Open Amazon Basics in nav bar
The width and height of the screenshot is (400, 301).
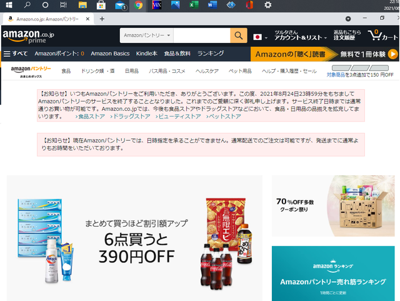110,54
